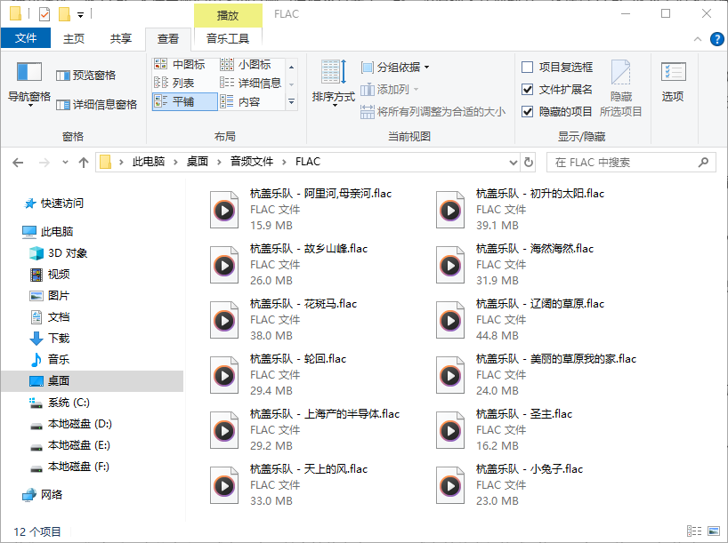This screenshot has height=543, width=728.
Task: Open the 播放 music tools tab
Action: [x=229, y=15]
